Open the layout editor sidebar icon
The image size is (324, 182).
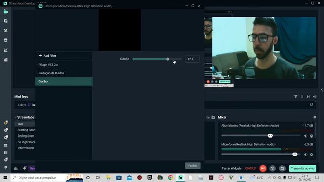[x=6, y=21]
